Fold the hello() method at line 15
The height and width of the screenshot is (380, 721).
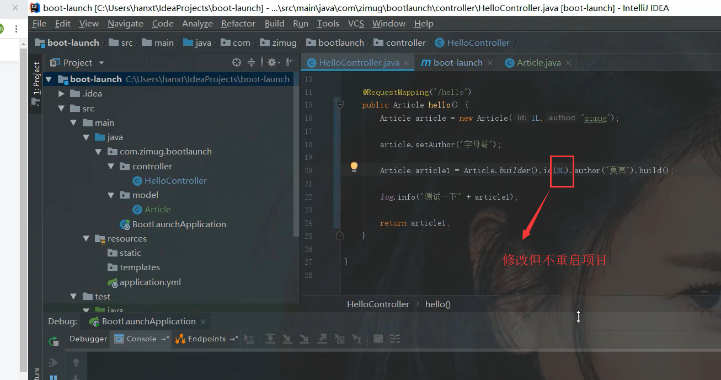(340, 104)
